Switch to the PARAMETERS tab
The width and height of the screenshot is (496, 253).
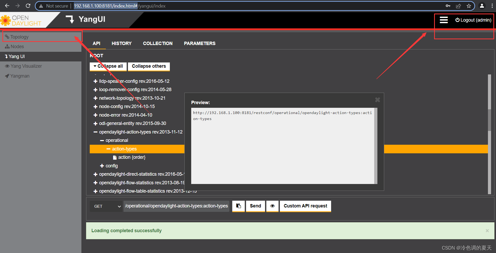(x=200, y=43)
